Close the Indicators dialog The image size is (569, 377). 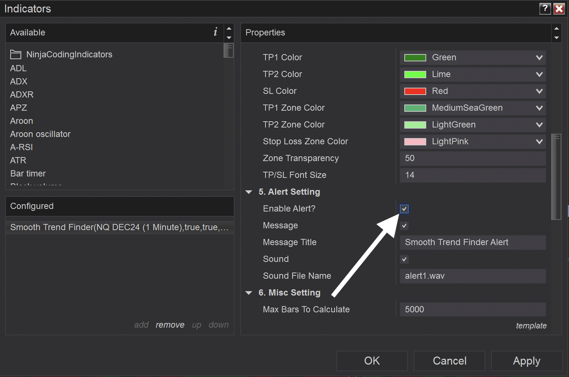click(x=559, y=8)
